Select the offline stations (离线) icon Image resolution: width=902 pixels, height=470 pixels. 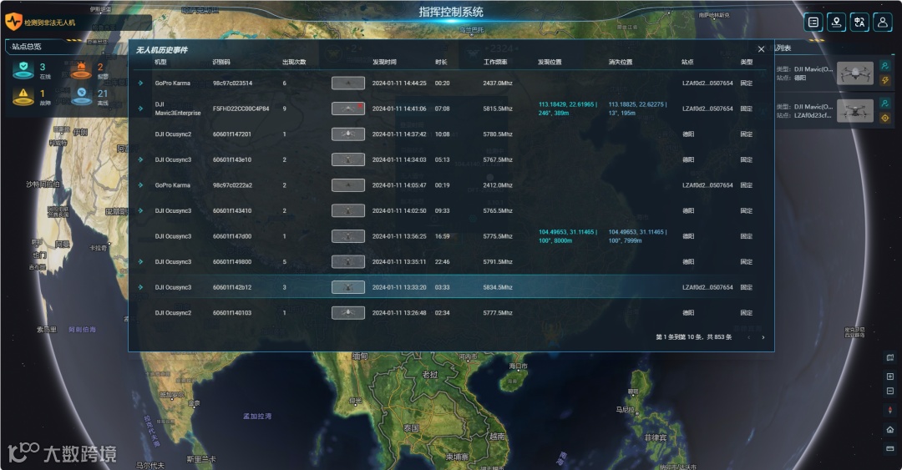(x=81, y=96)
